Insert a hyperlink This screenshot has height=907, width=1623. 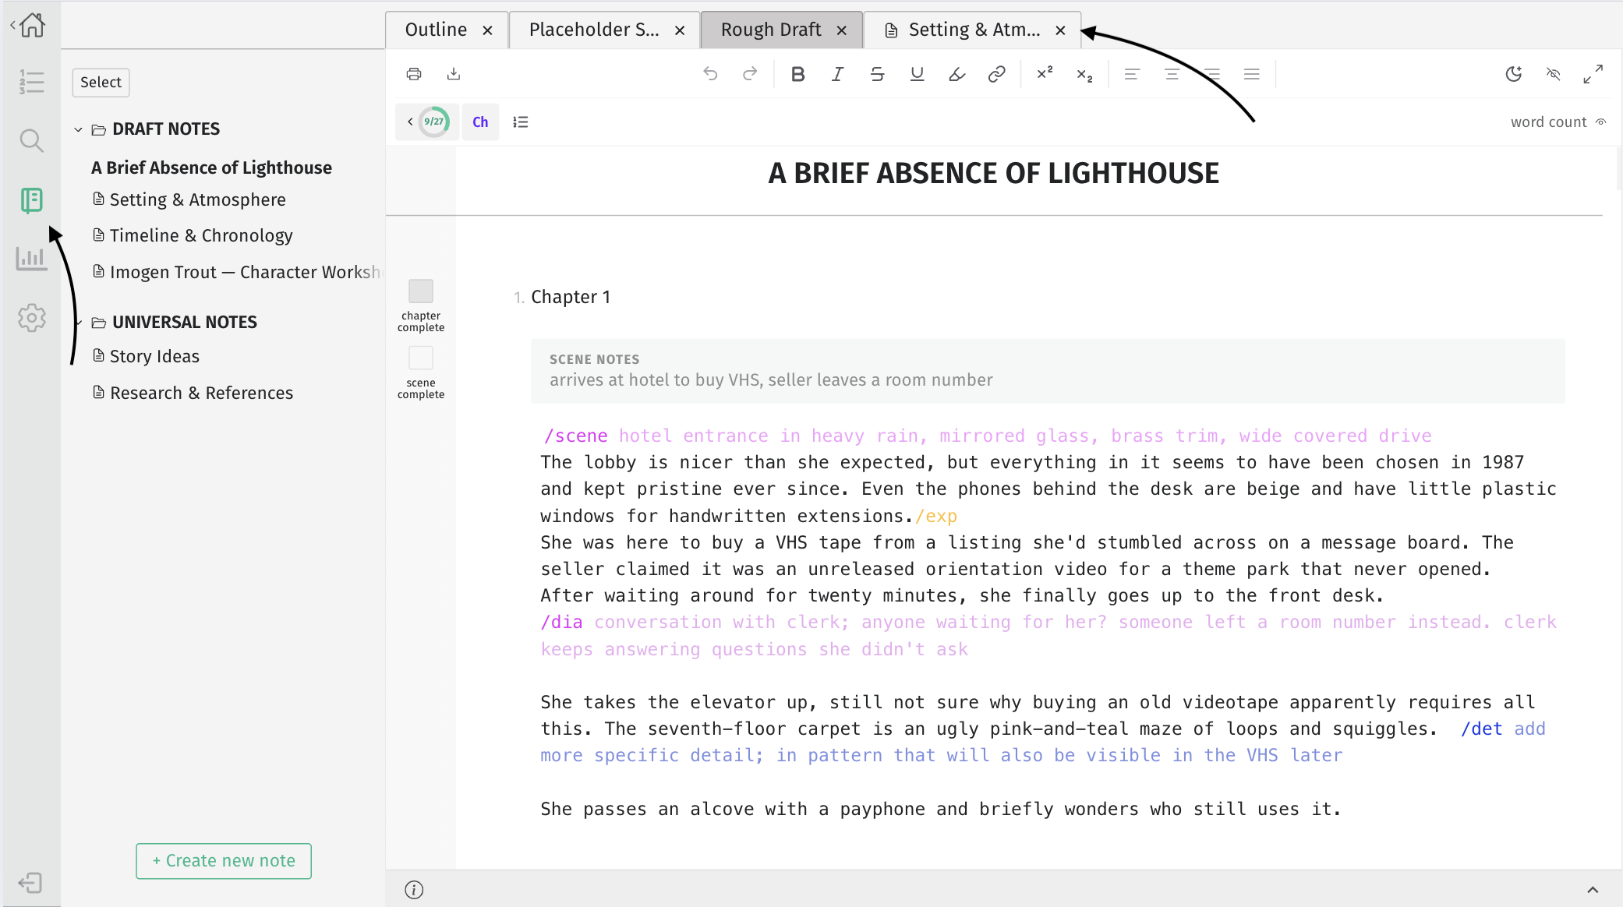(996, 74)
